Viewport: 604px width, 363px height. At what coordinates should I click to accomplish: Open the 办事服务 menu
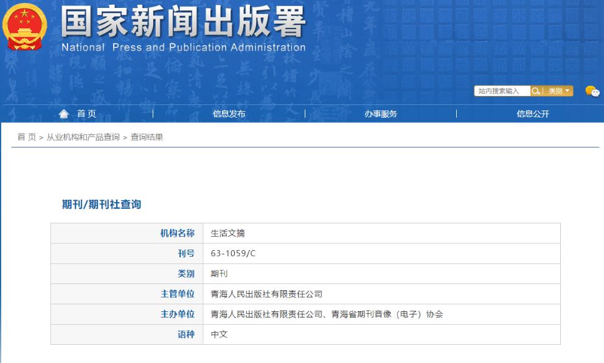click(381, 114)
